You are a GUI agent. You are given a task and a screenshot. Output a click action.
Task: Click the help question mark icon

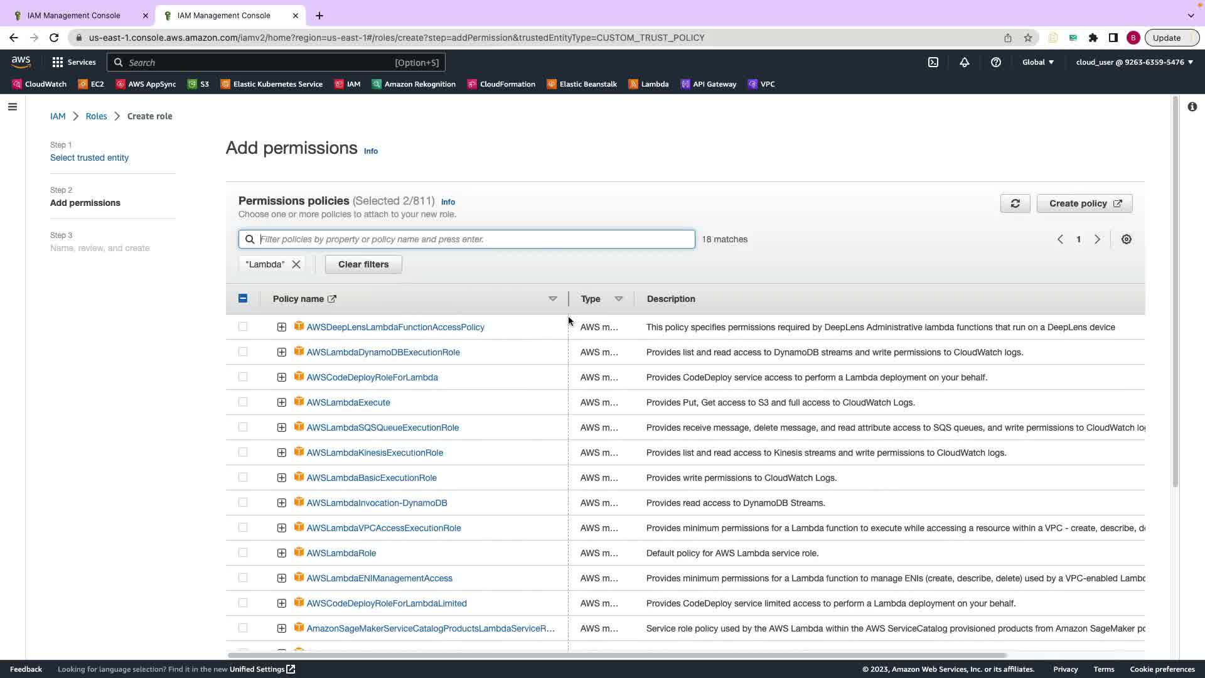(996, 62)
